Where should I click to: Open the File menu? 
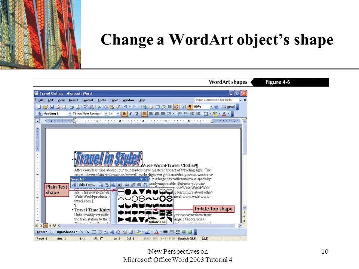click(x=41, y=100)
